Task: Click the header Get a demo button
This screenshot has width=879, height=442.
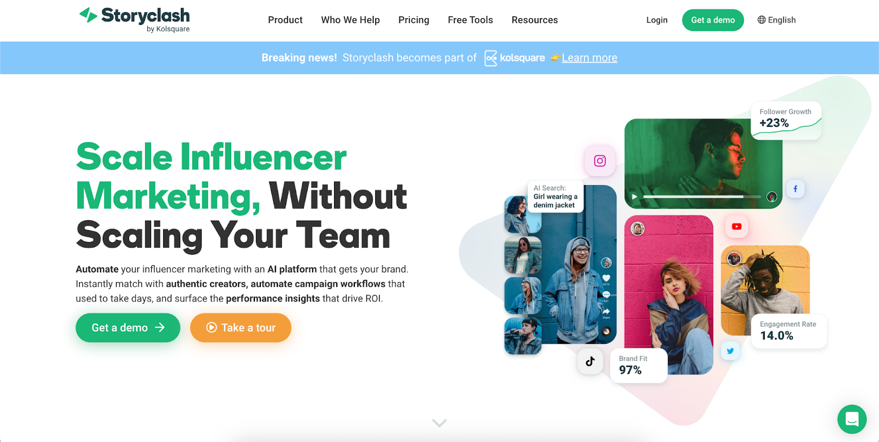Action: [x=713, y=20]
